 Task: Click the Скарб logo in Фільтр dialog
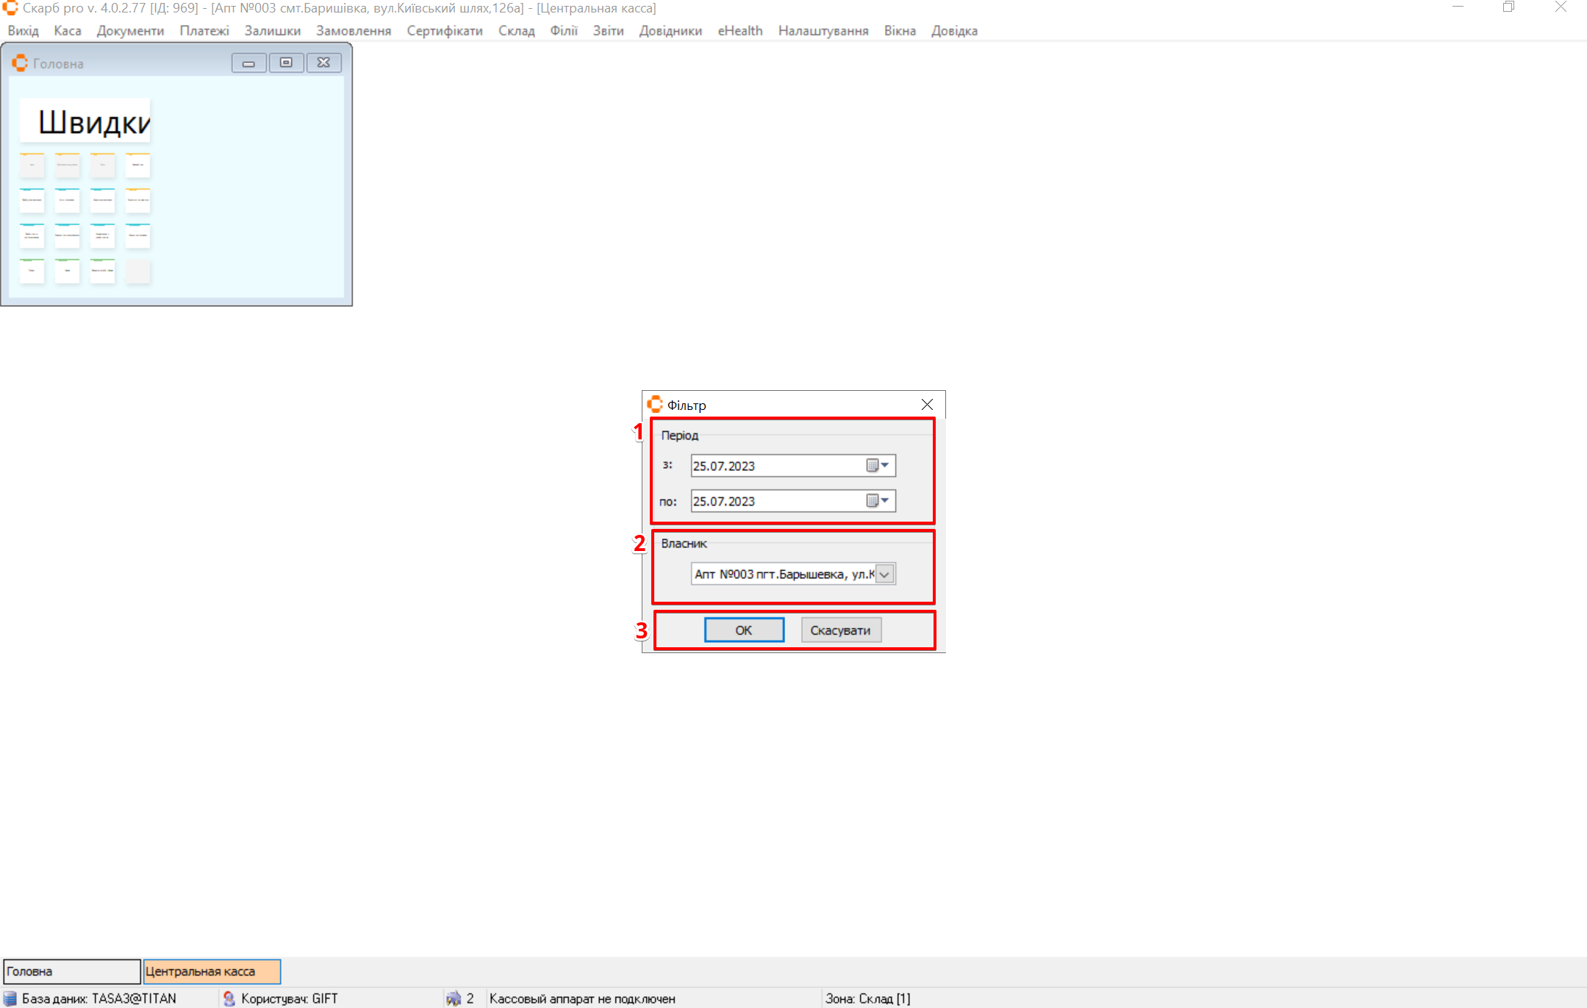click(655, 405)
